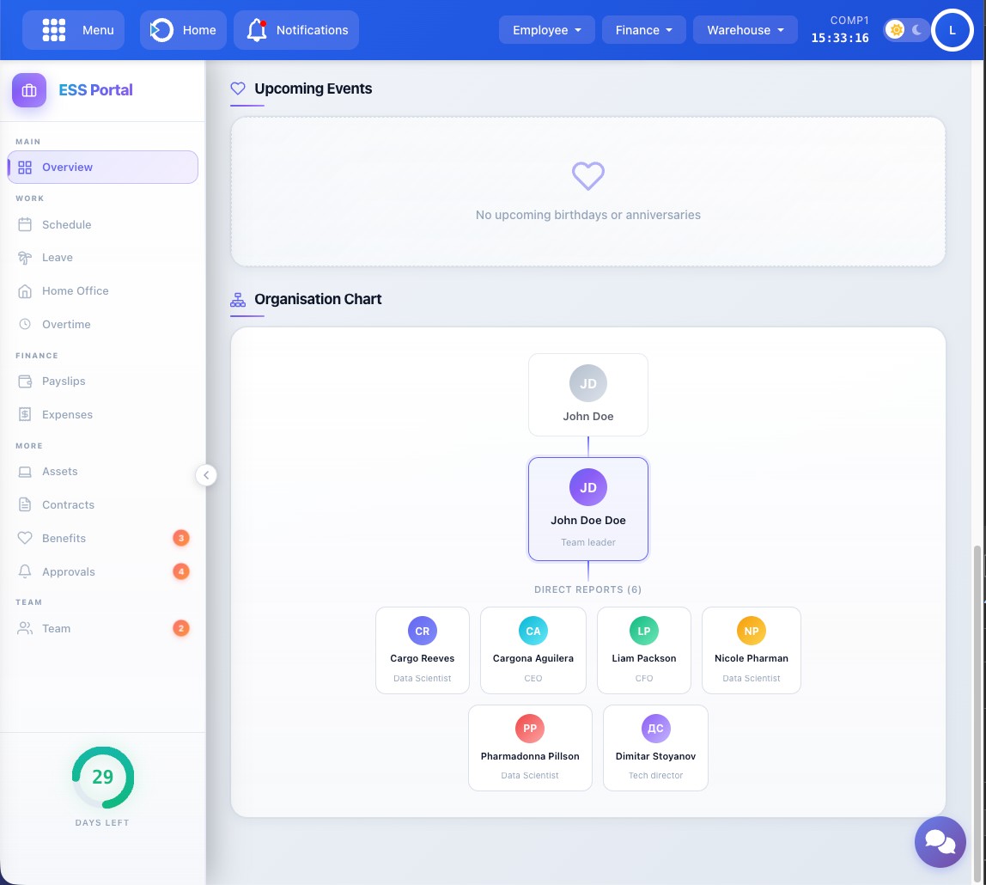Select Cargona Aguilera's org chart card
The width and height of the screenshot is (986, 885).
point(533,650)
